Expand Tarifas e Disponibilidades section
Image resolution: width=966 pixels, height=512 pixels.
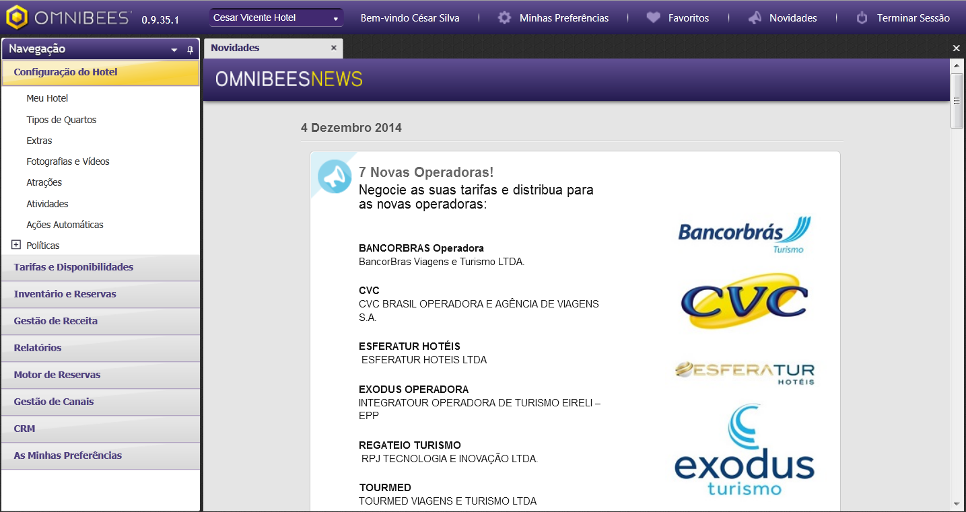(x=101, y=267)
